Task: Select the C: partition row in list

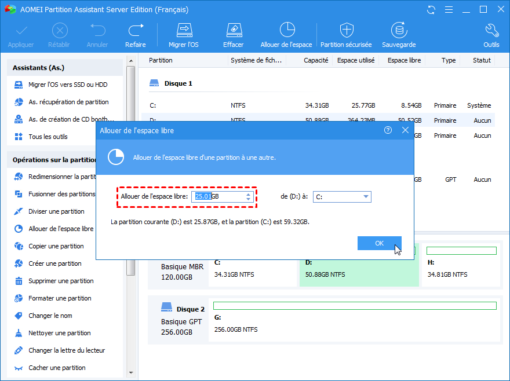Action: [x=318, y=105]
